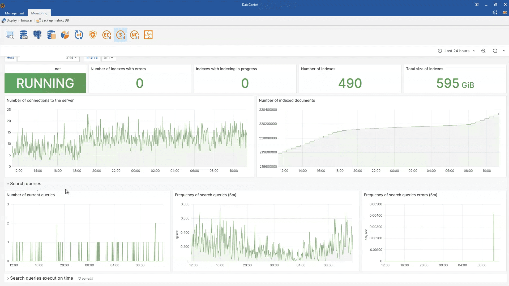Select the highlighted S search dashboard icon
Screen dimensions: 509x286
tap(121, 35)
